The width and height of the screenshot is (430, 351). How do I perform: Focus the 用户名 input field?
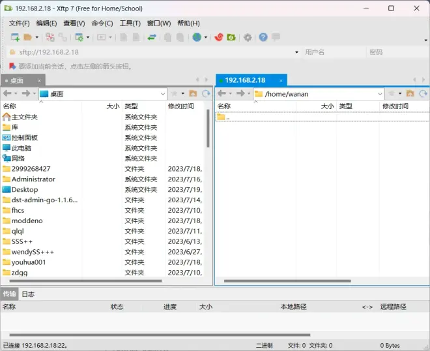334,52
